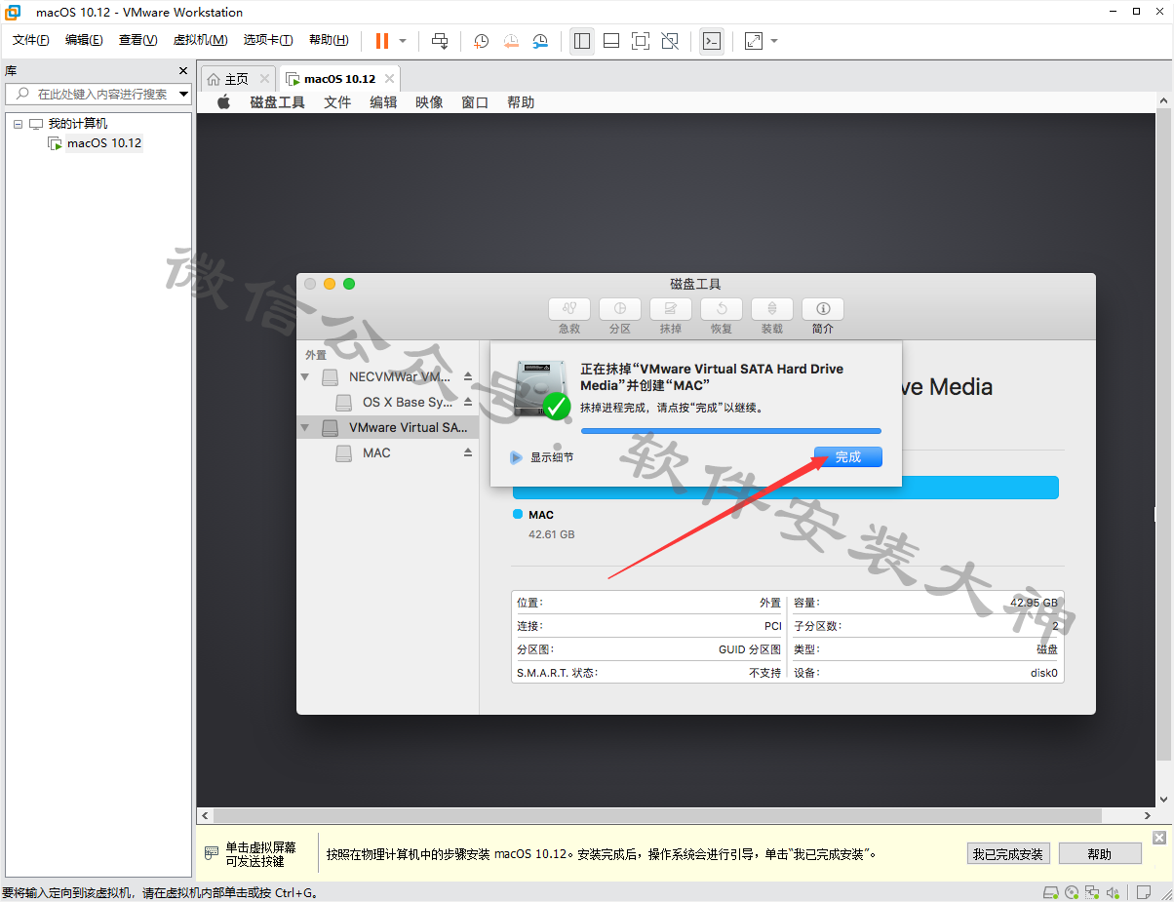Image resolution: width=1174 pixels, height=902 pixels.
Task: Open VMware 帮助(H) menu
Action: (329, 40)
